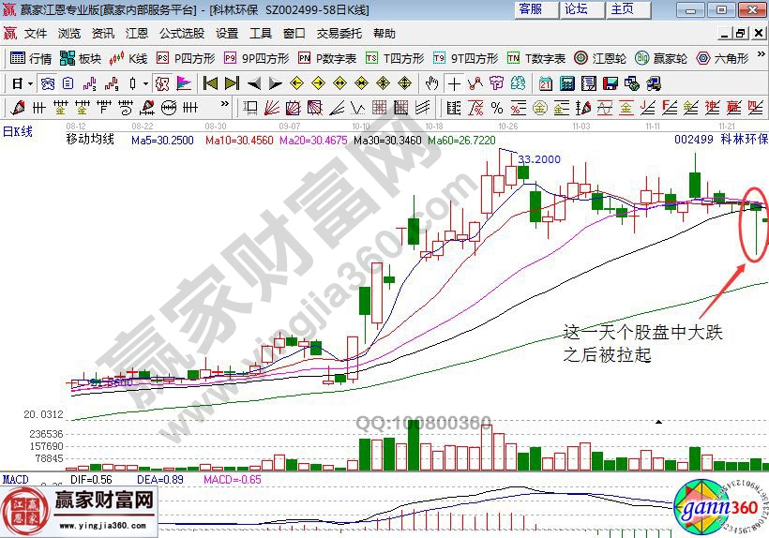Screen dimensions: 769x538
Task: Click the 客服 customer service button
Action: pyautogui.click(x=530, y=8)
